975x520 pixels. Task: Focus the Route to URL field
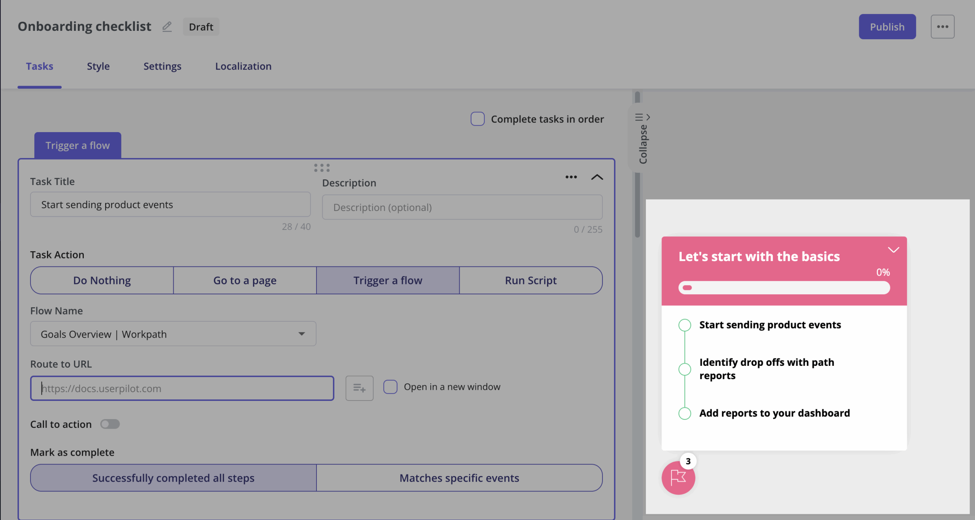[x=182, y=388]
